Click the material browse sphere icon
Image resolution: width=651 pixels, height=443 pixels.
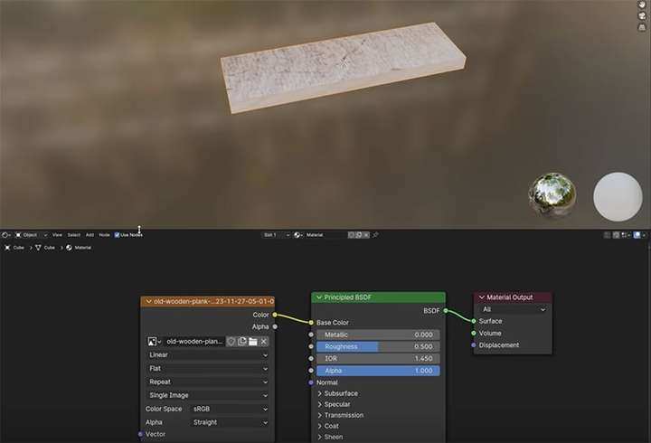click(298, 235)
